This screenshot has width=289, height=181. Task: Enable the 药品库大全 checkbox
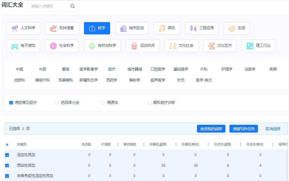[x=57, y=102]
